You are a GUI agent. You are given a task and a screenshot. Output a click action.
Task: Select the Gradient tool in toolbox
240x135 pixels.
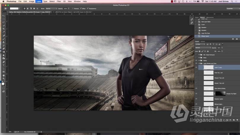[4, 52]
